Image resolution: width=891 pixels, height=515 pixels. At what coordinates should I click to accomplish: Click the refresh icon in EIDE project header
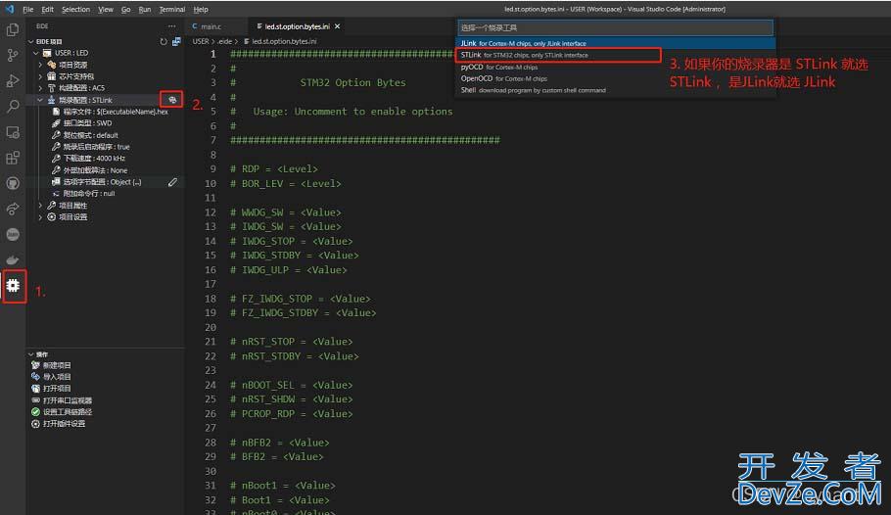(x=164, y=41)
